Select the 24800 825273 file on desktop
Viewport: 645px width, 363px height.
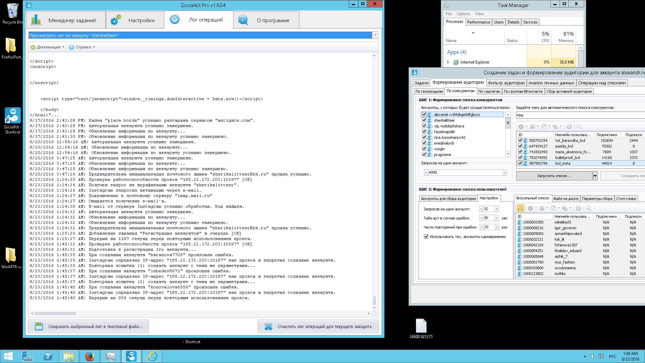[x=421, y=328]
